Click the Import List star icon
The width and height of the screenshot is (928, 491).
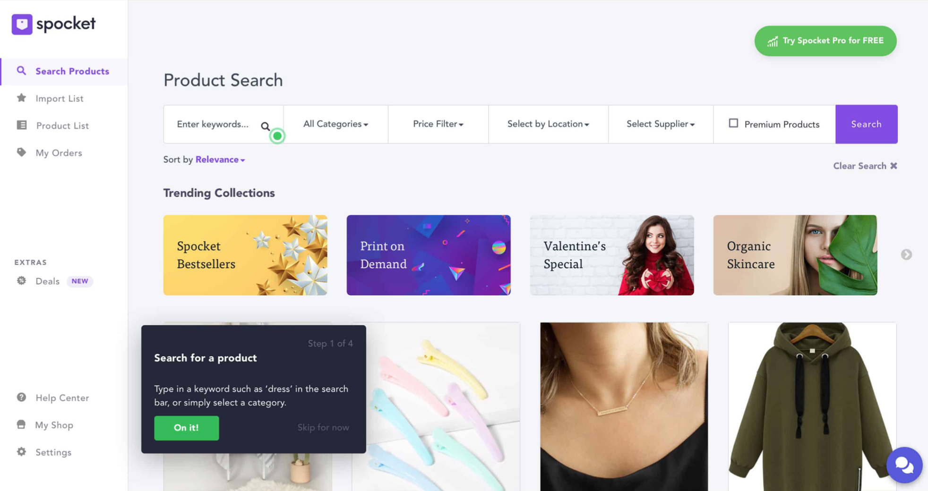click(21, 98)
